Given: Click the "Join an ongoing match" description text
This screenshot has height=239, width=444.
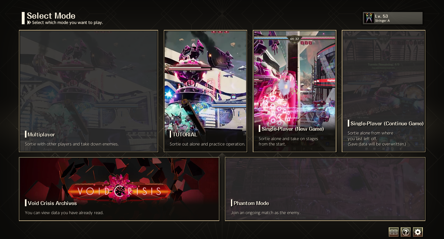Looking at the screenshot, I should 265,213.
